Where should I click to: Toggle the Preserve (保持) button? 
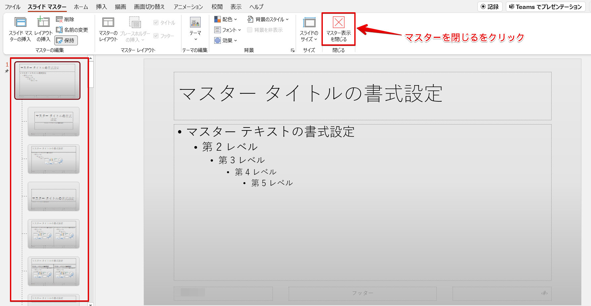coord(66,40)
